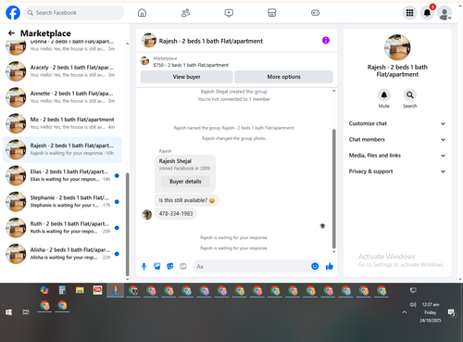Click the Rajesh chat header title
Viewport: 463px width, 342px height.
pos(211,41)
